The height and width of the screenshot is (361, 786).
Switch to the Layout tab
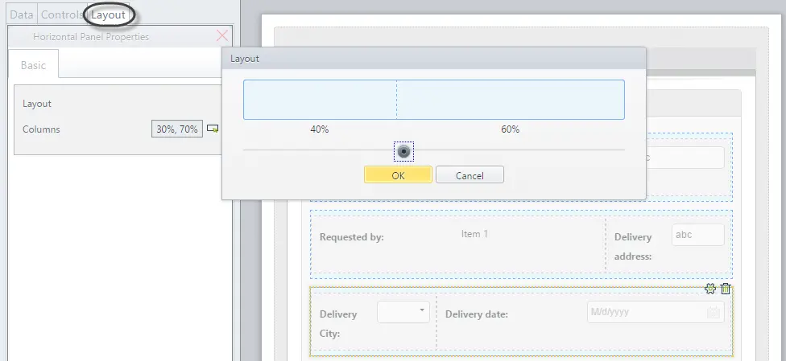coord(108,14)
